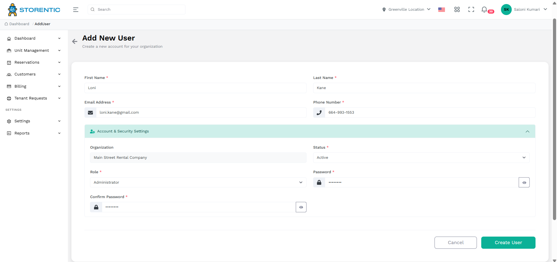Click the Storentic robot logo
557x262 pixels.
(12, 9)
